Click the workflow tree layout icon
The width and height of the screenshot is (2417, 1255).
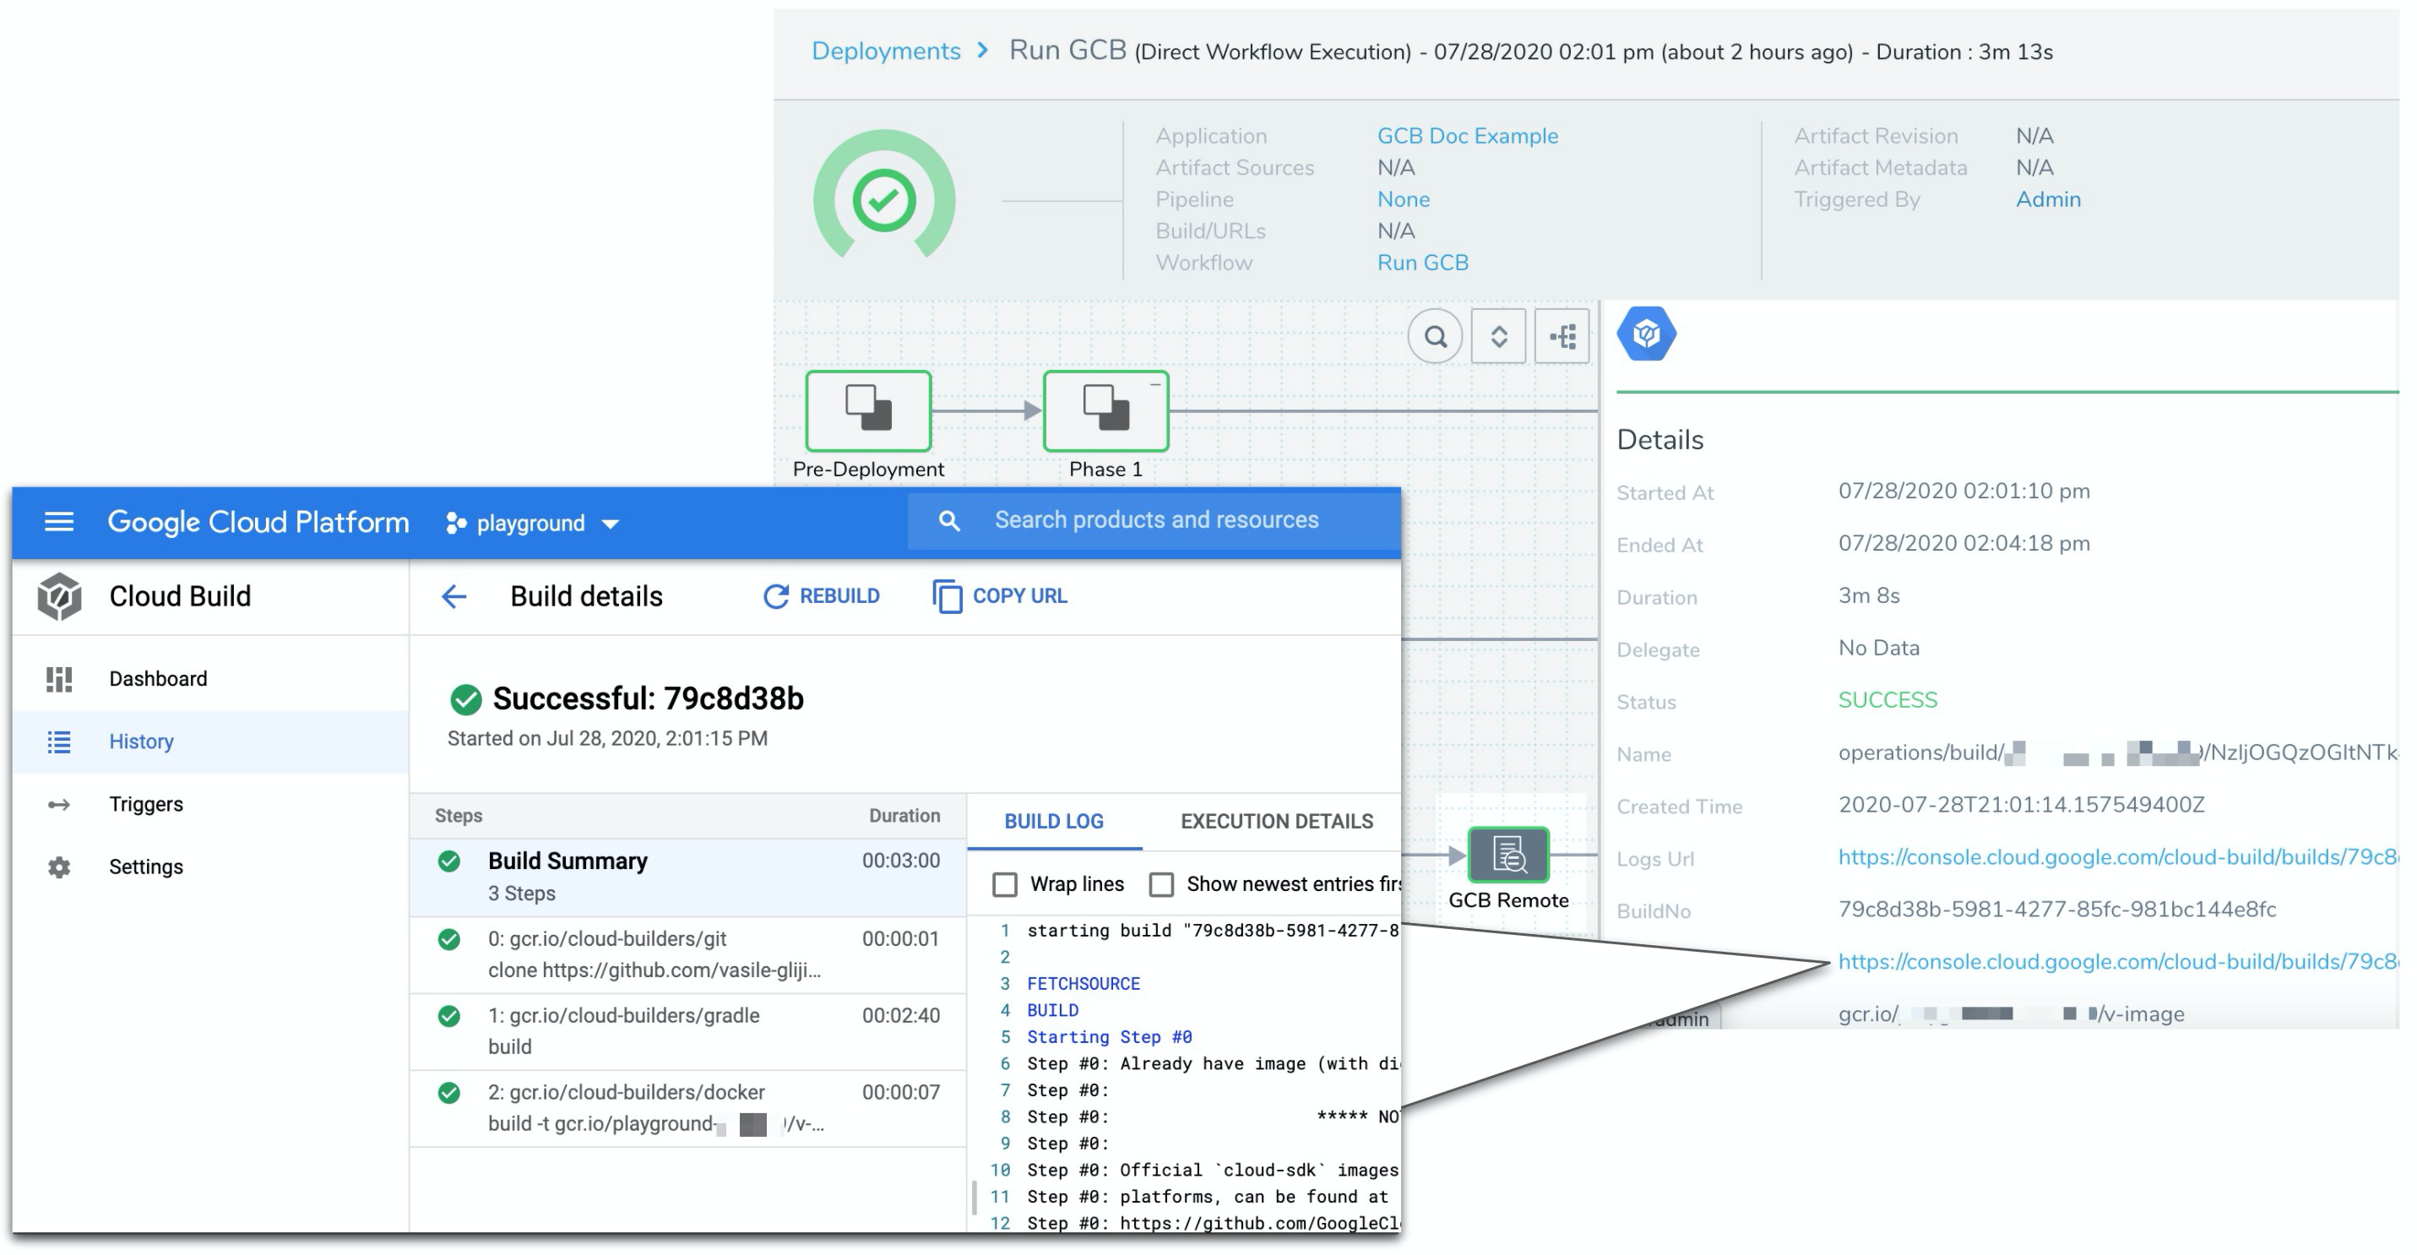click(1562, 336)
